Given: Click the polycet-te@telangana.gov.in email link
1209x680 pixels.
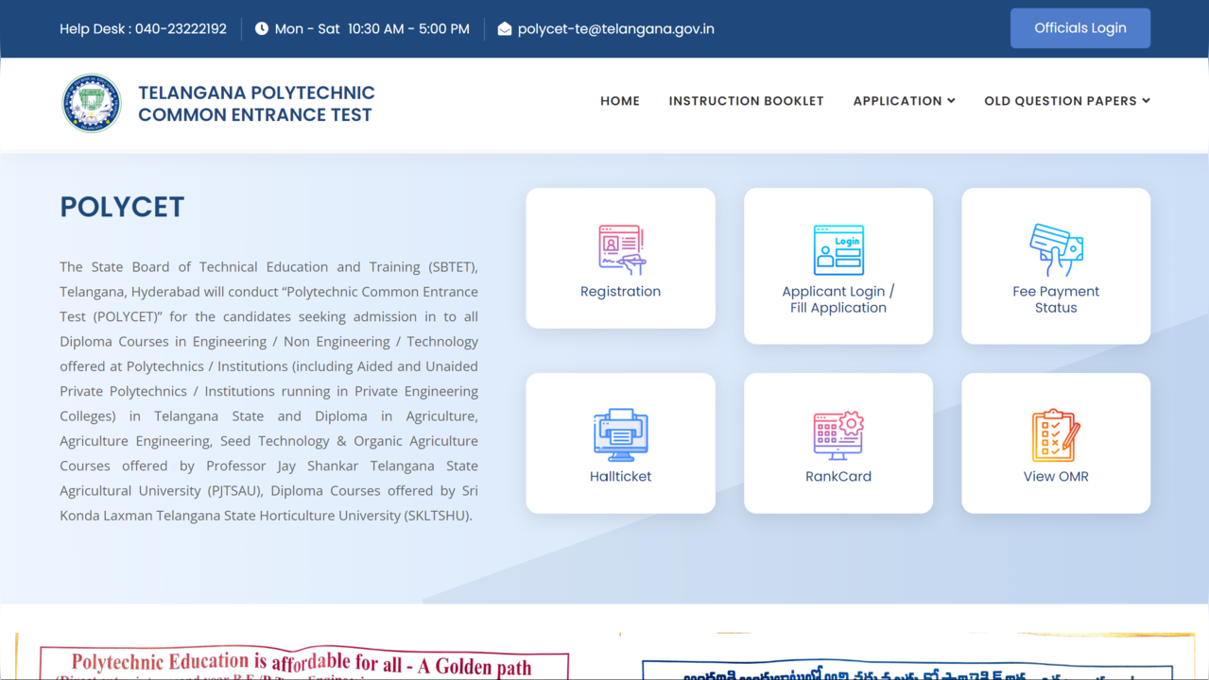Looking at the screenshot, I should click(x=616, y=28).
